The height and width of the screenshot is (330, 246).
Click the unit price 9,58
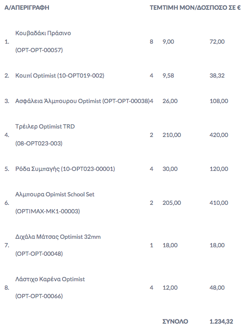tap(168, 76)
